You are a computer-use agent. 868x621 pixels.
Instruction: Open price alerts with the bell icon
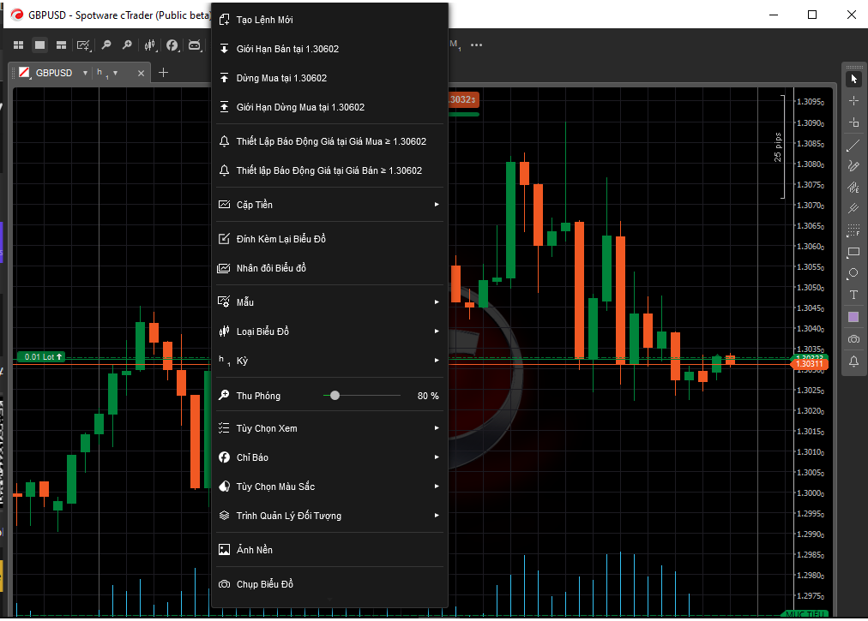pyautogui.click(x=853, y=361)
